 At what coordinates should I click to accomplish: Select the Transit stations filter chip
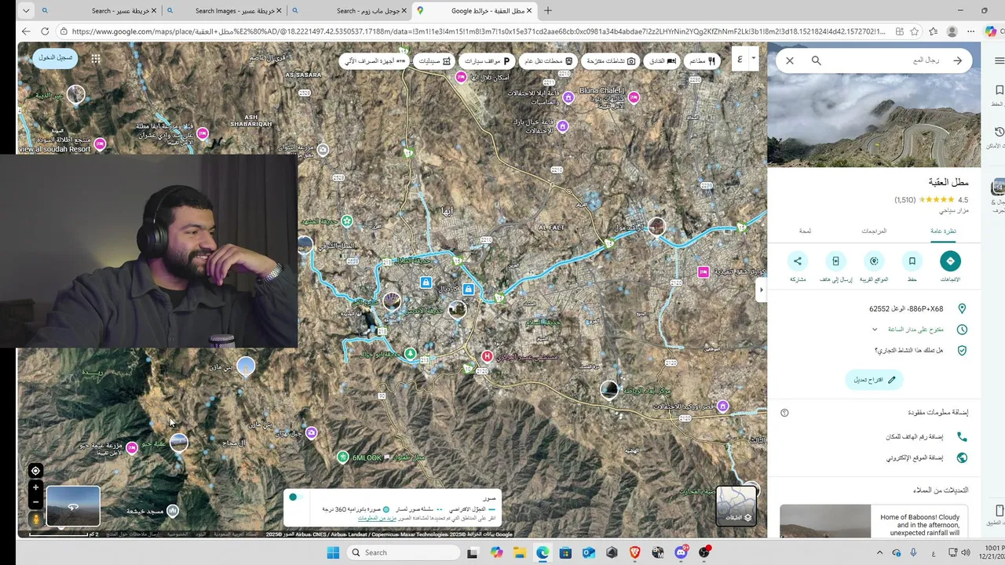tap(549, 60)
